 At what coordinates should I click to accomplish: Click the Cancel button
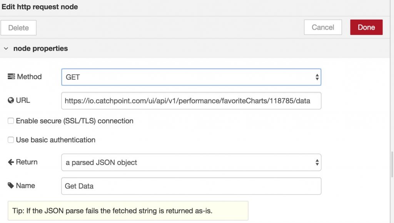(323, 27)
